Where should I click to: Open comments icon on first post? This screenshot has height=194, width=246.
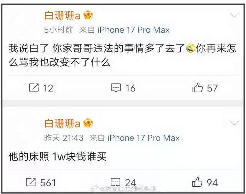point(116,88)
